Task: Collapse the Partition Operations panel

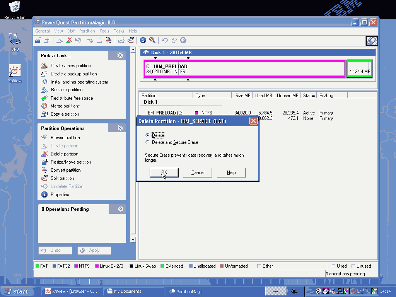Action: [120, 128]
